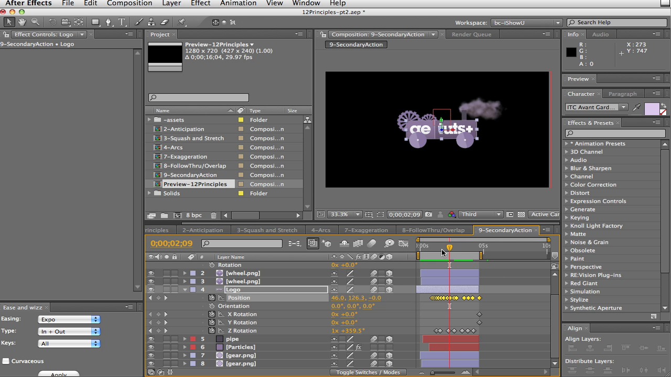Select the Rectangle shape tool
The image size is (671, 377).
95,22
